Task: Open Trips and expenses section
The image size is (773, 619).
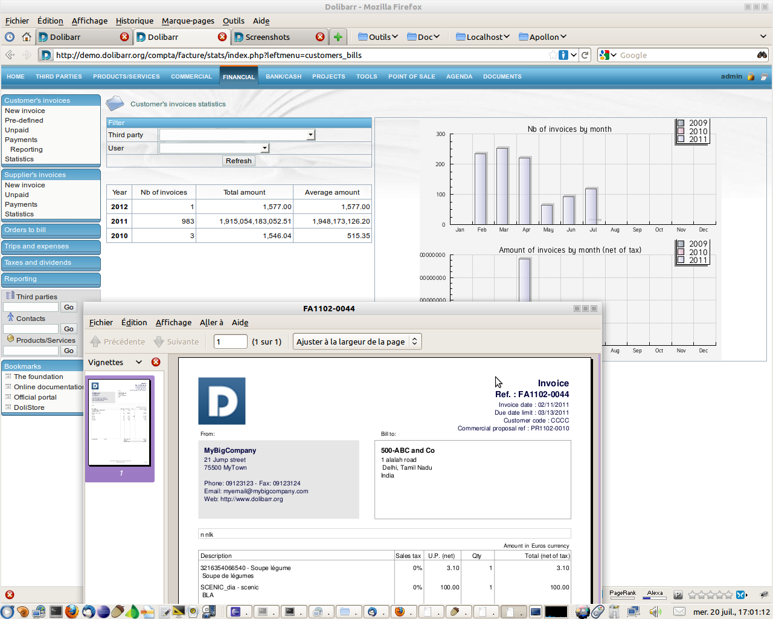Action: (x=51, y=246)
